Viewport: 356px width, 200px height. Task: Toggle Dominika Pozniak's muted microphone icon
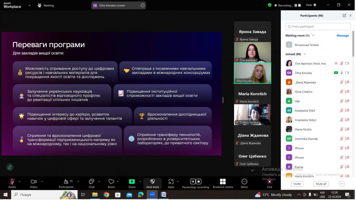342,139
